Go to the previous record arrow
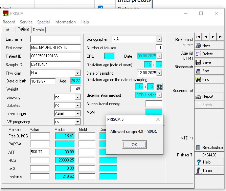Screen dimensions: 226x191 pos(206,37)
